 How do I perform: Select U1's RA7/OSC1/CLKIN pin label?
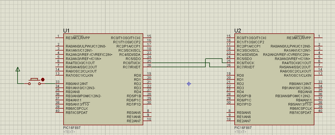(79, 75)
